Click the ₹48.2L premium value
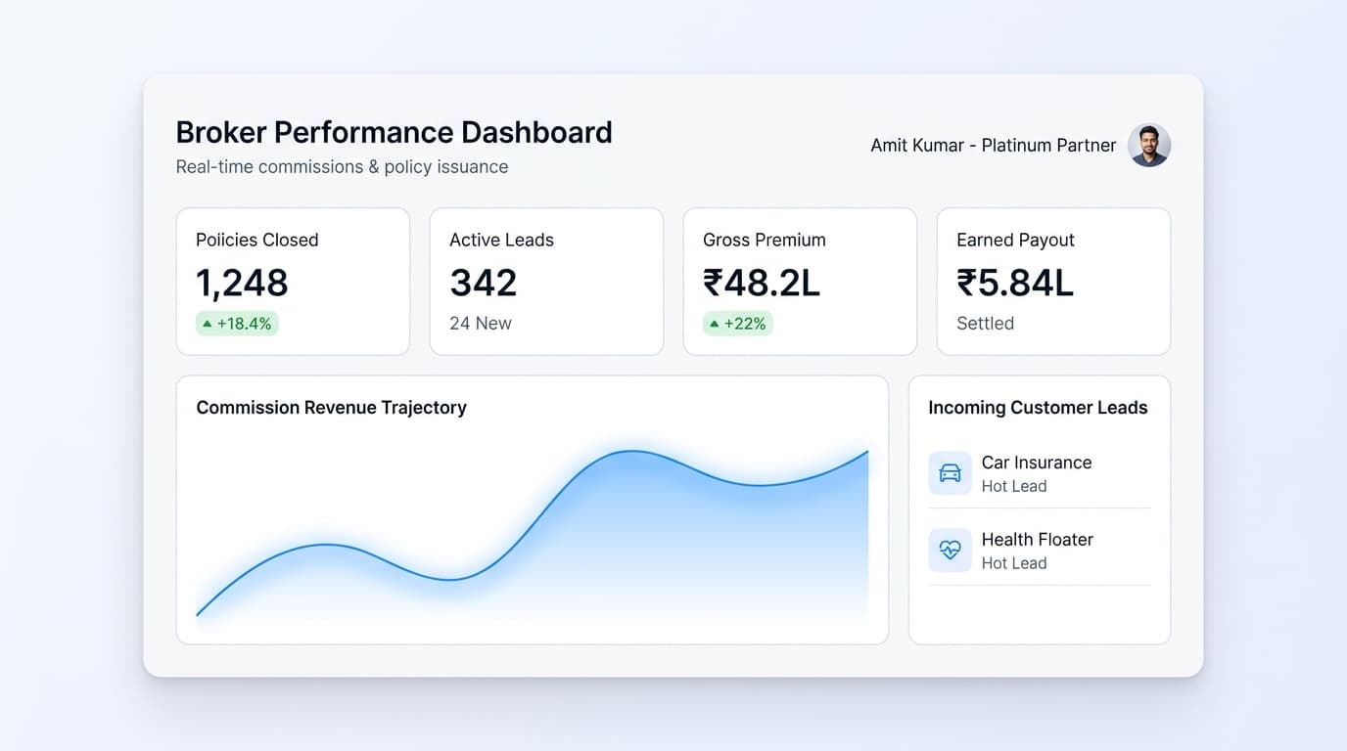The width and height of the screenshot is (1347, 751). point(762,283)
